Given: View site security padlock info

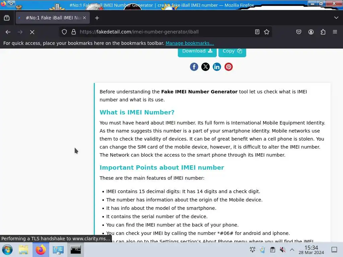Looking at the screenshot, I should coord(74,32).
